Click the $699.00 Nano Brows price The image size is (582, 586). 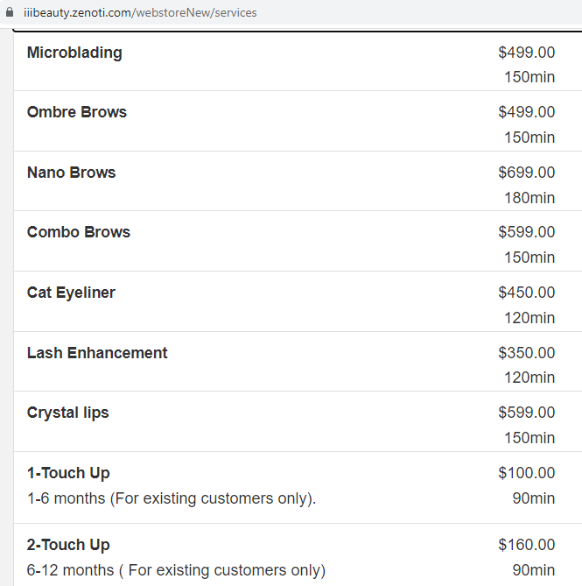pos(526,173)
